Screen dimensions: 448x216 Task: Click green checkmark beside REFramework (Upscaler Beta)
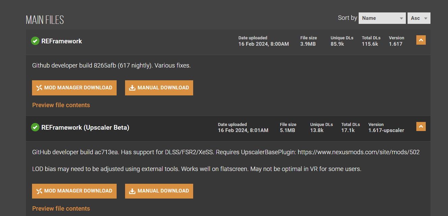(x=35, y=127)
